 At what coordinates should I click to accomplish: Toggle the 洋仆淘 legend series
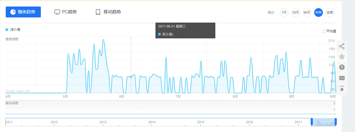coord(13,29)
